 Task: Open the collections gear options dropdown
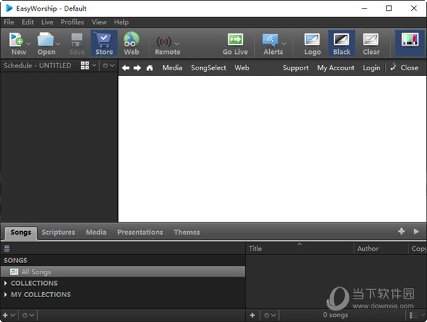pyautogui.click(x=28, y=315)
